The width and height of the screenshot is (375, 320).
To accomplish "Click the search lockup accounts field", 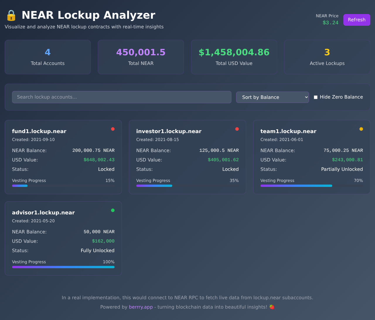I will tap(122, 97).
